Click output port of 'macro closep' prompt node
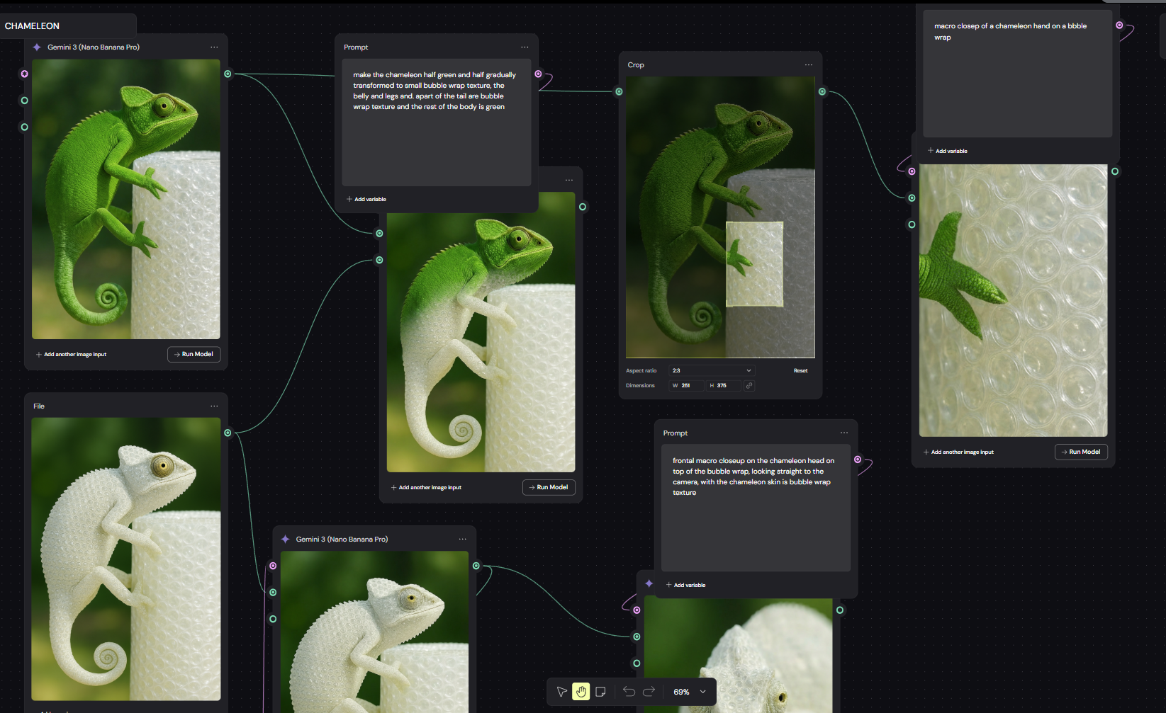The width and height of the screenshot is (1166, 713). tap(1119, 25)
